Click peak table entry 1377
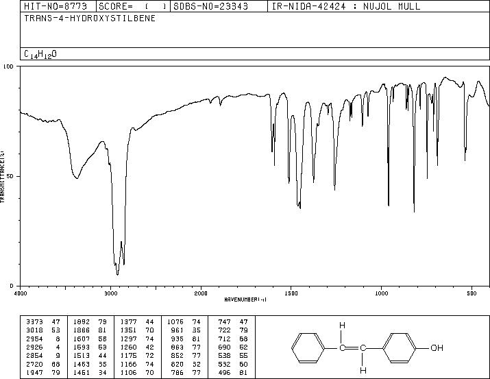The height and width of the screenshot is (379, 490). (x=128, y=322)
